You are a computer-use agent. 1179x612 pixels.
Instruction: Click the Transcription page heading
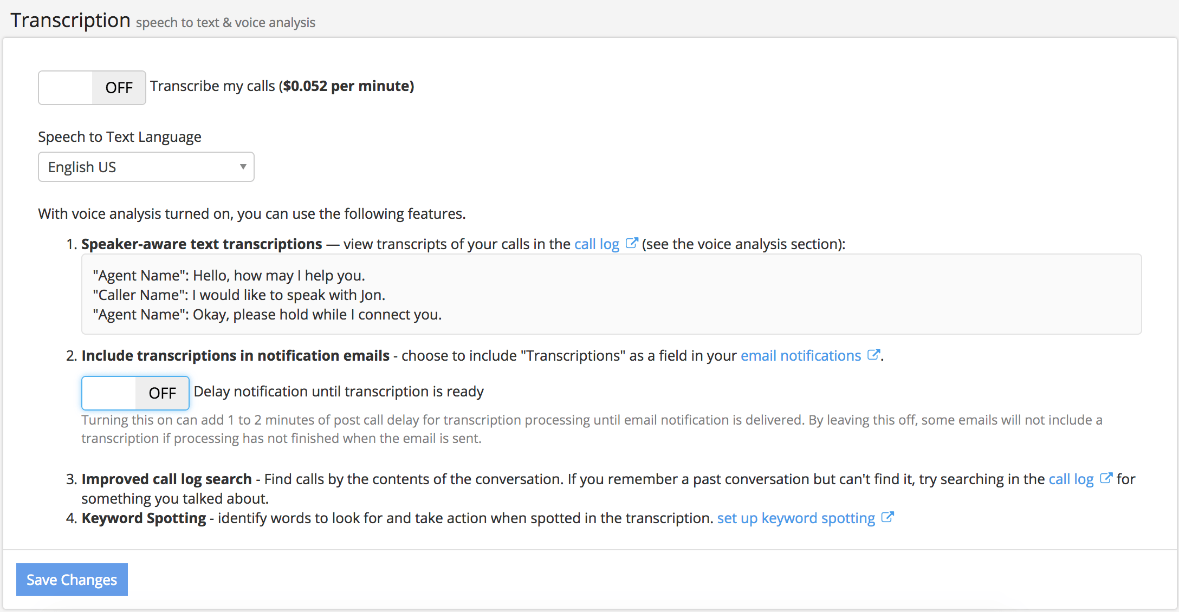(x=70, y=21)
